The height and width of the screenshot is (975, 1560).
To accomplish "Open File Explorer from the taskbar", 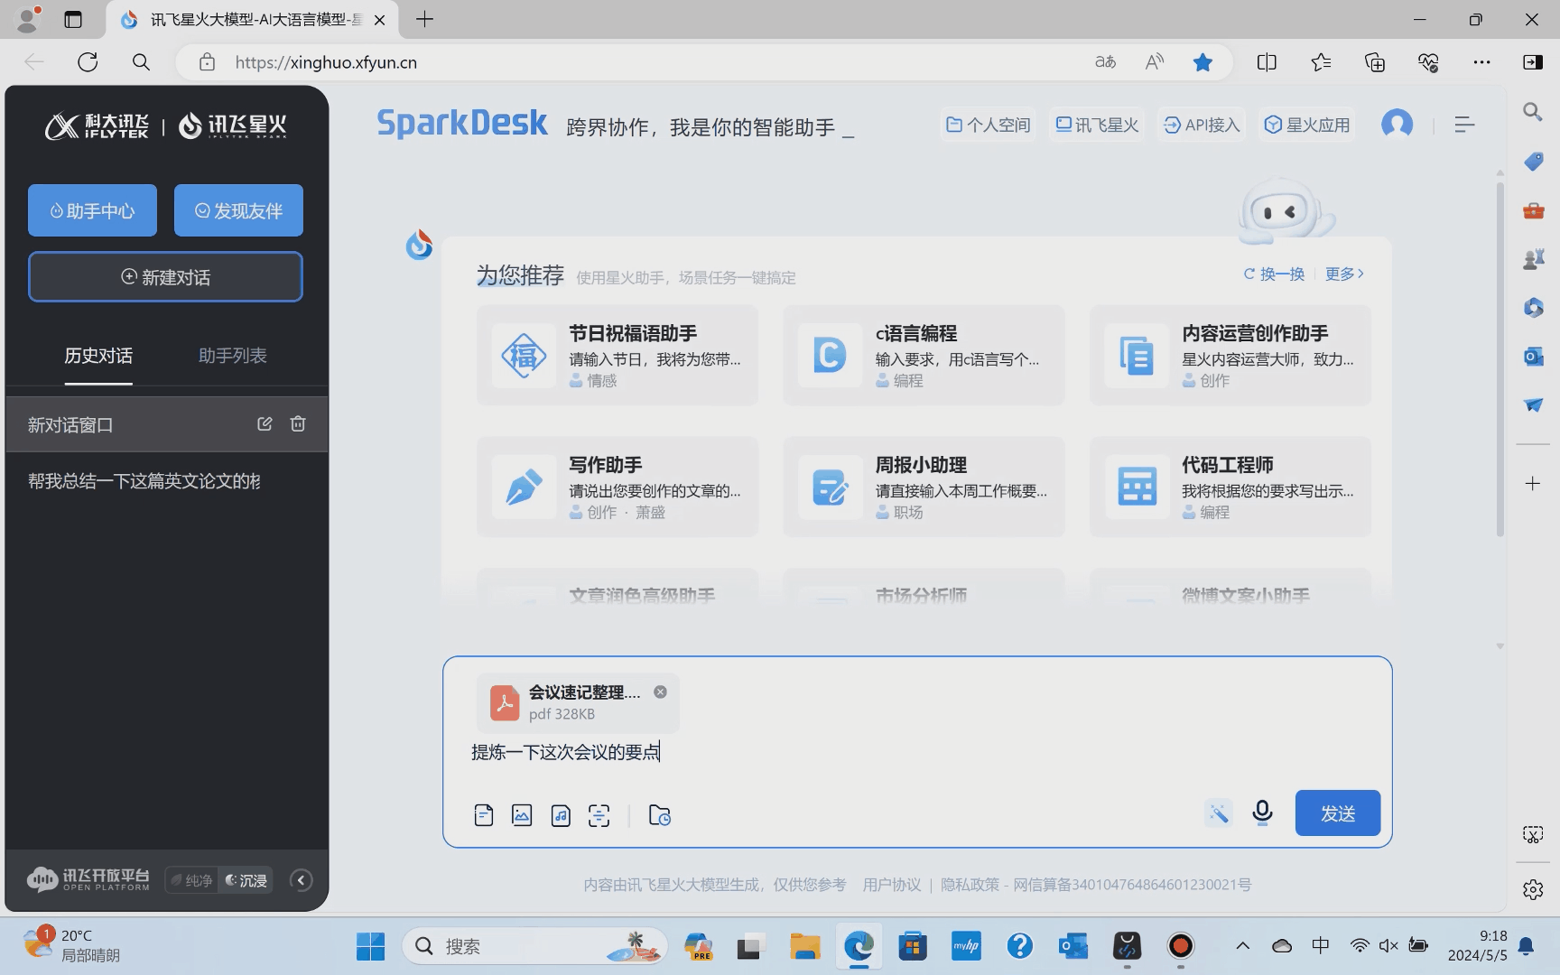I will (x=804, y=946).
